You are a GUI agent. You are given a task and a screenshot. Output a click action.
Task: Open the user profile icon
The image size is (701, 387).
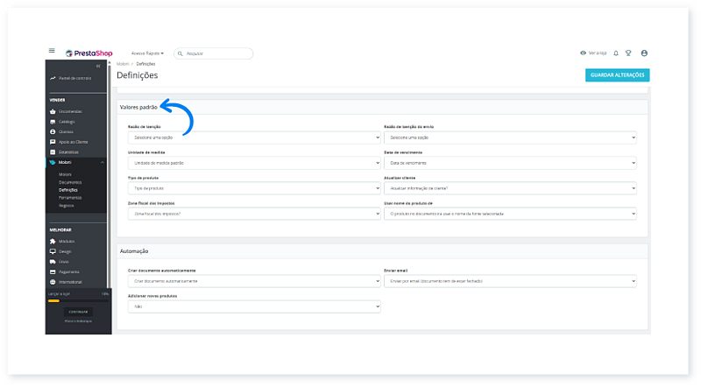pyautogui.click(x=644, y=53)
